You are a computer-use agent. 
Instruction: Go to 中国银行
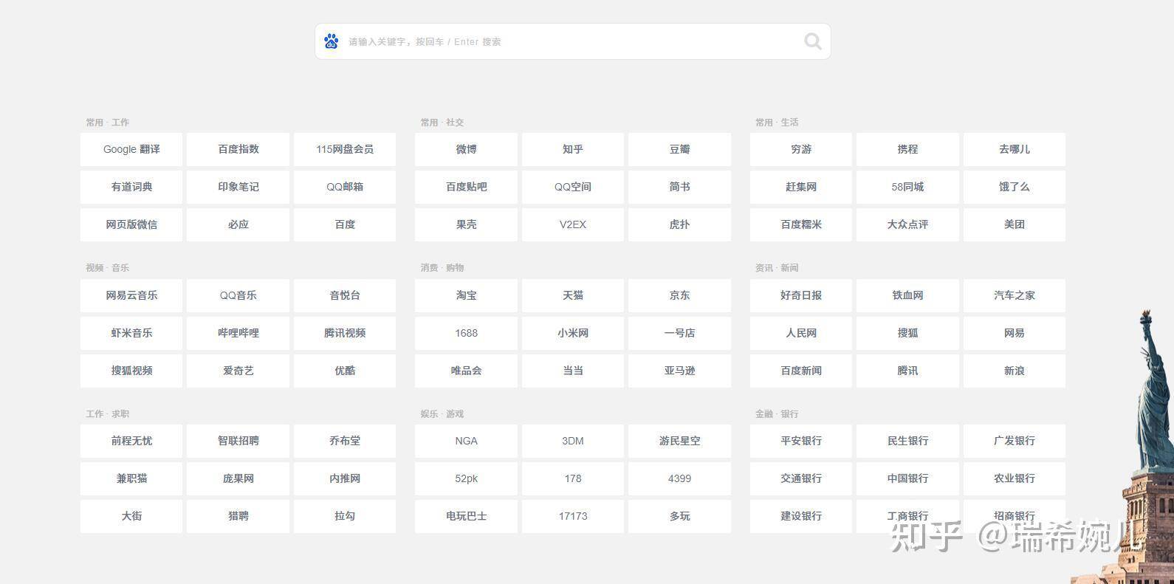point(907,478)
